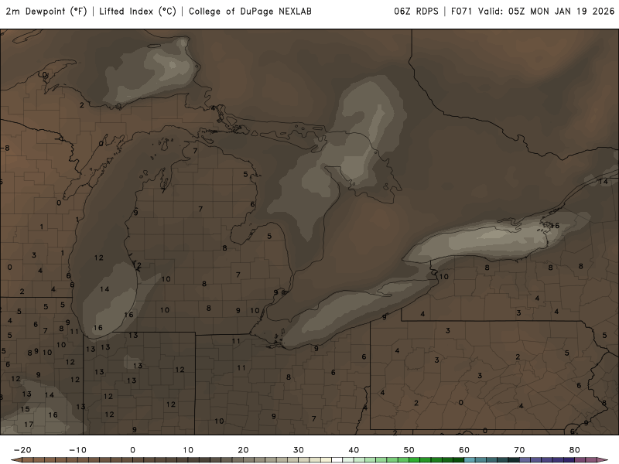Click the '60' label on the color scale
Screen dimensions: 619x464
[464, 450]
